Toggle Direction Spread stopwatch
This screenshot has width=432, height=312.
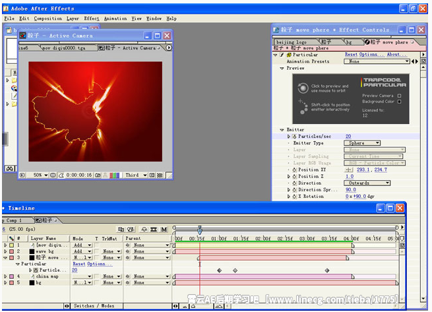coord(294,189)
